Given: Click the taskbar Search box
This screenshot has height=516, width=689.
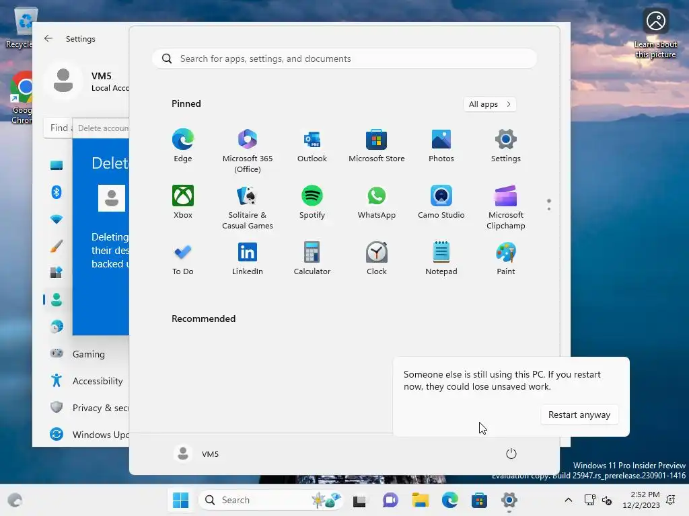Looking at the screenshot, I should click(271, 500).
